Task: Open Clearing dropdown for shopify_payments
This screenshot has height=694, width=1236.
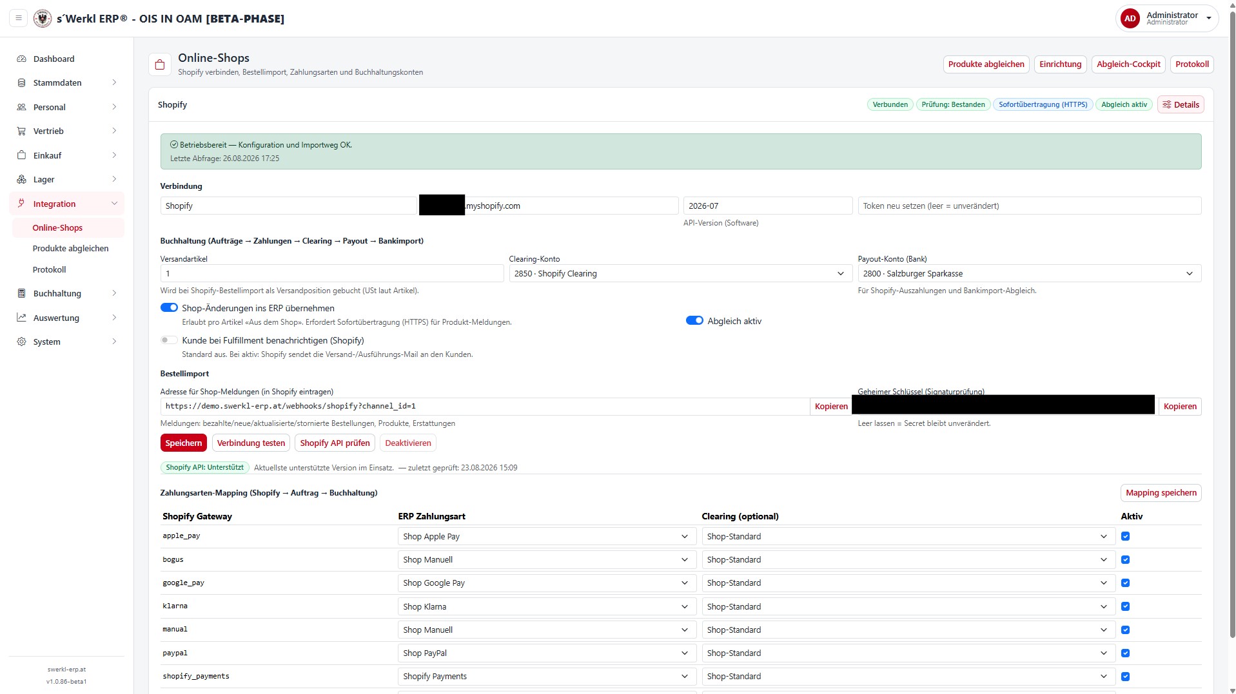Action: click(x=908, y=676)
